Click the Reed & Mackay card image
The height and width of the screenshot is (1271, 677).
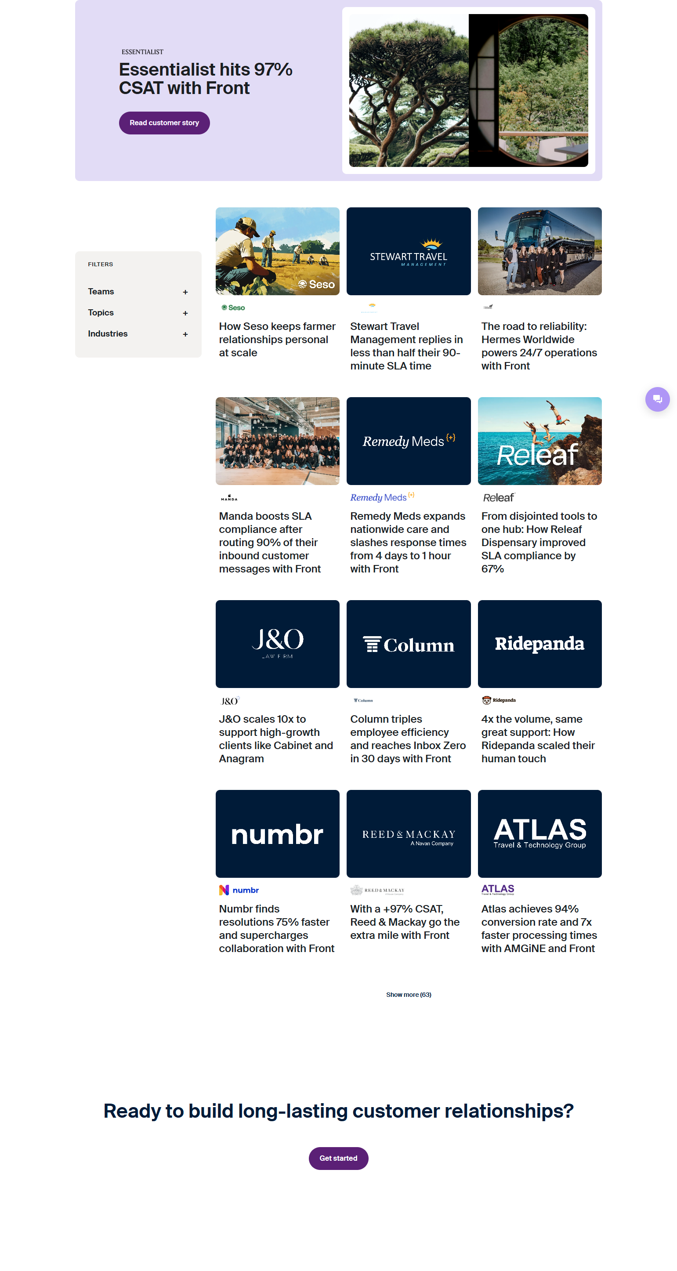(x=409, y=834)
